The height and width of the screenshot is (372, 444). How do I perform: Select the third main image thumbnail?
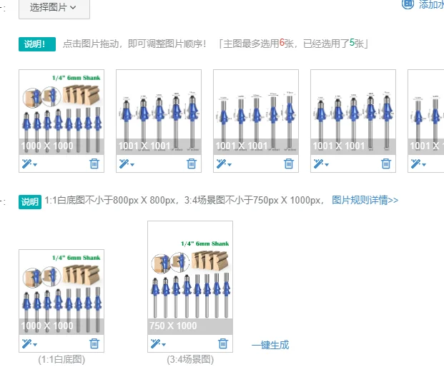(256, 112)
